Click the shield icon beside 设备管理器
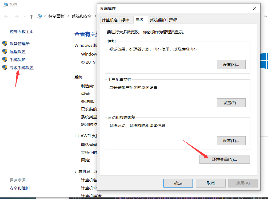 pos(5,44)
